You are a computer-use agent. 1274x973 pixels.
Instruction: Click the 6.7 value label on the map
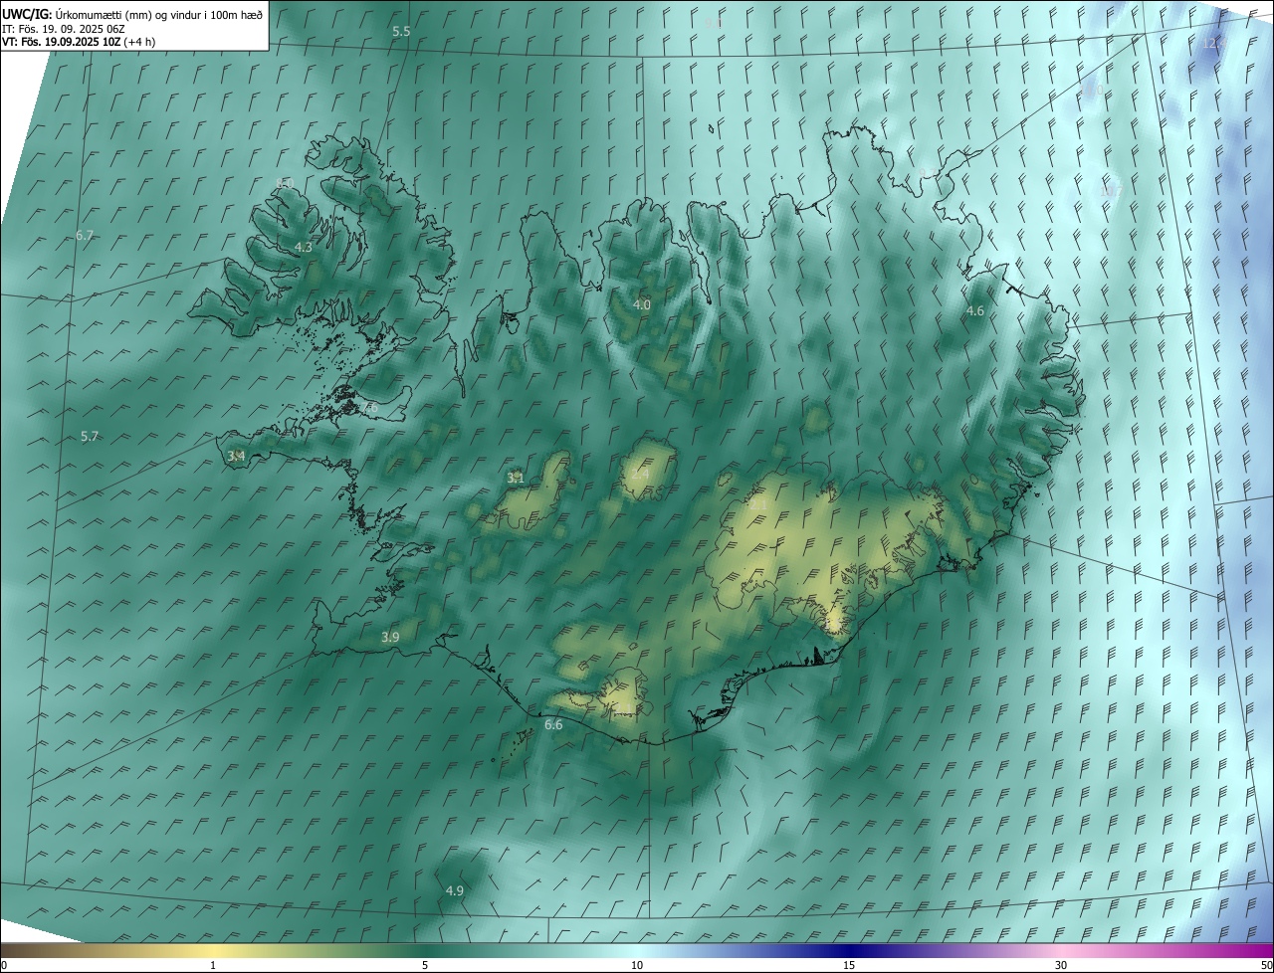[85, 236]
